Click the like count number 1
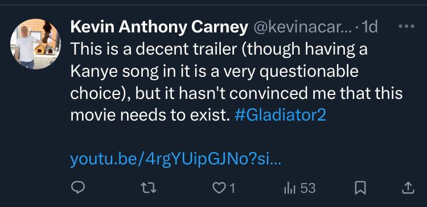The height and width of the screenshot is (207, 427). coord(232,188)
